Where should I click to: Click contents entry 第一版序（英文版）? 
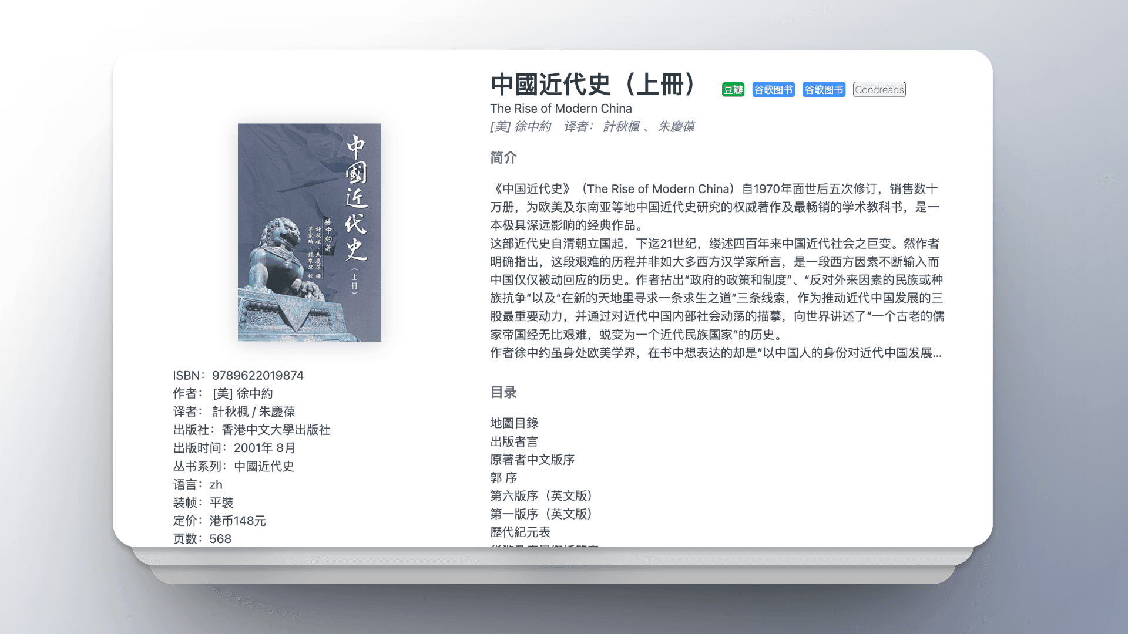tap(544, 514)
